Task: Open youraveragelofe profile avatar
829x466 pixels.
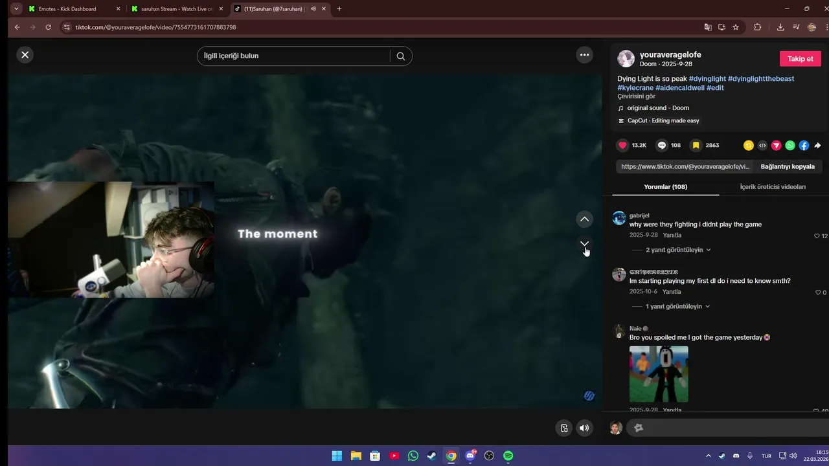Action: click(626, 59)
